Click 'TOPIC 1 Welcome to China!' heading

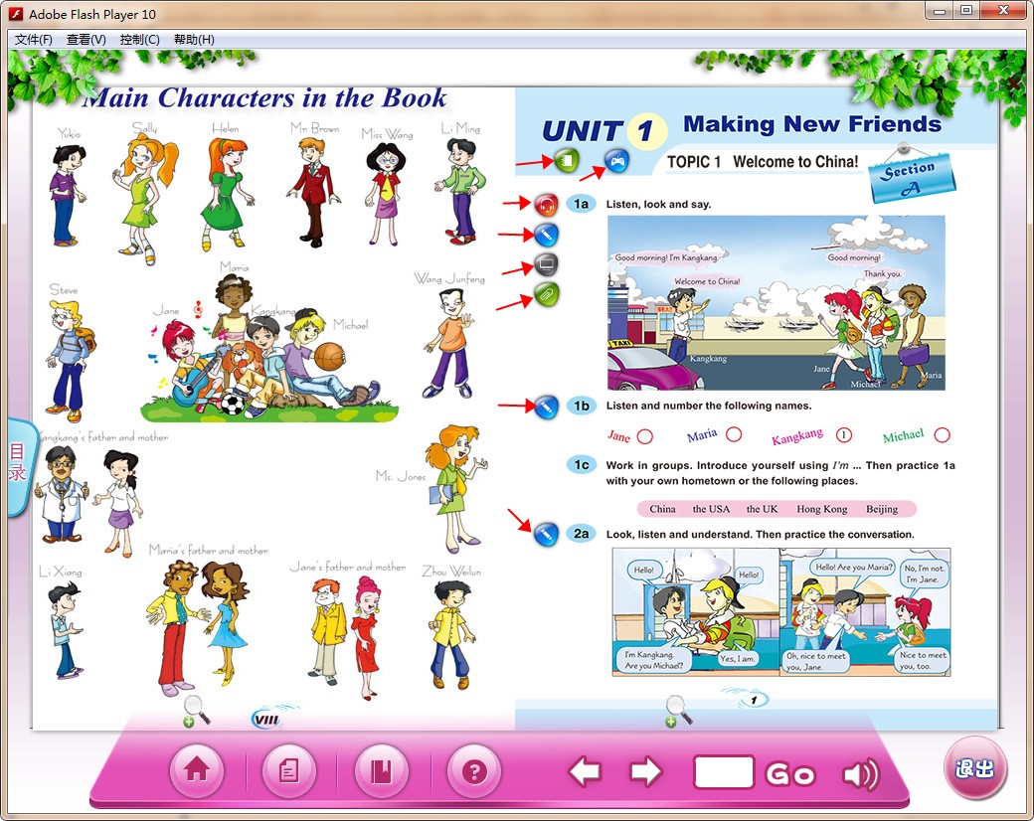pyautogui.click(x=763, y=162)
